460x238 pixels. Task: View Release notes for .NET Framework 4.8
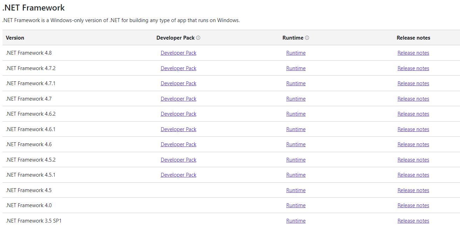[x=413, y=53]
